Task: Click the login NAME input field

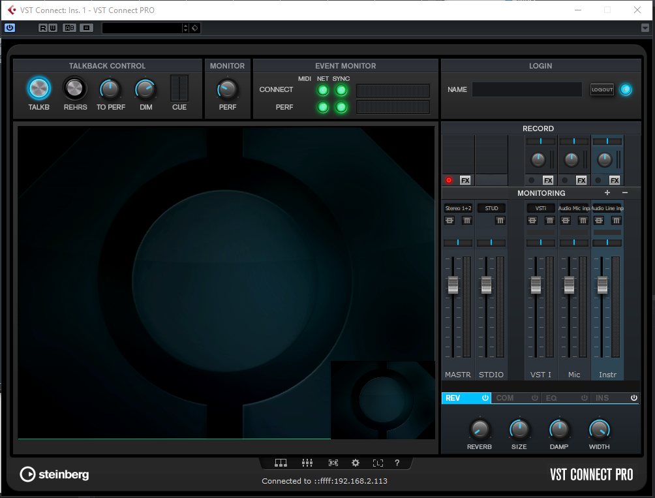Action: [x=526, y=89]
